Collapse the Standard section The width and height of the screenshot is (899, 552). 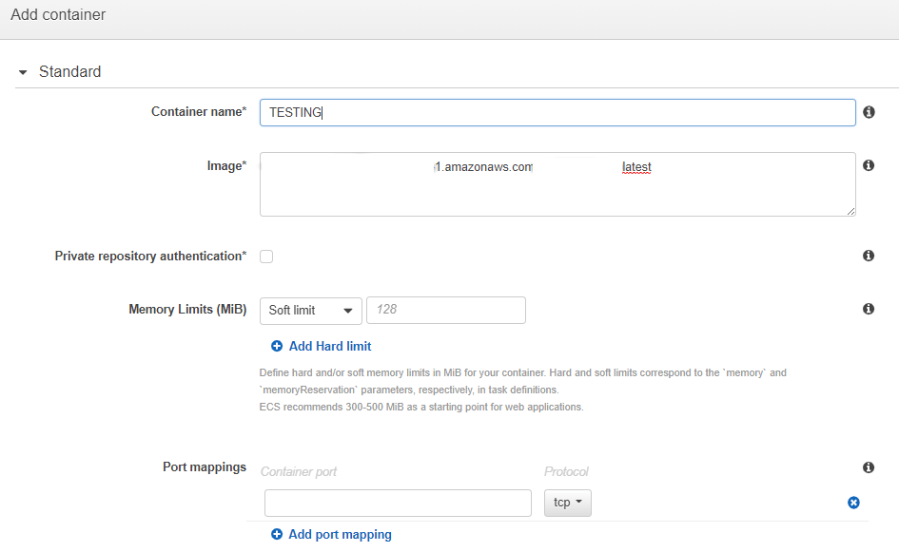point(23,72)
